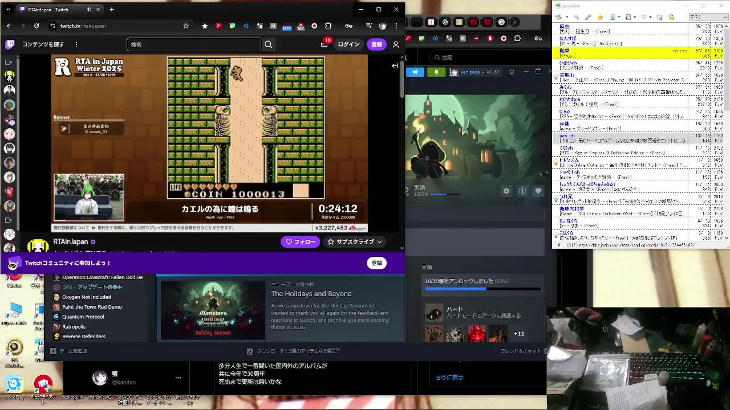Select Paint the Town Red Demo

coord(92,307)
